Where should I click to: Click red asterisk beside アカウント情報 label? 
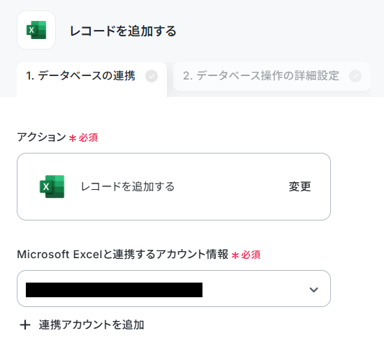pos(235,255)
